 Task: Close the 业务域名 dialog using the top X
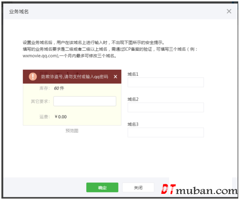pyautogui.click(x=229, y=11)
